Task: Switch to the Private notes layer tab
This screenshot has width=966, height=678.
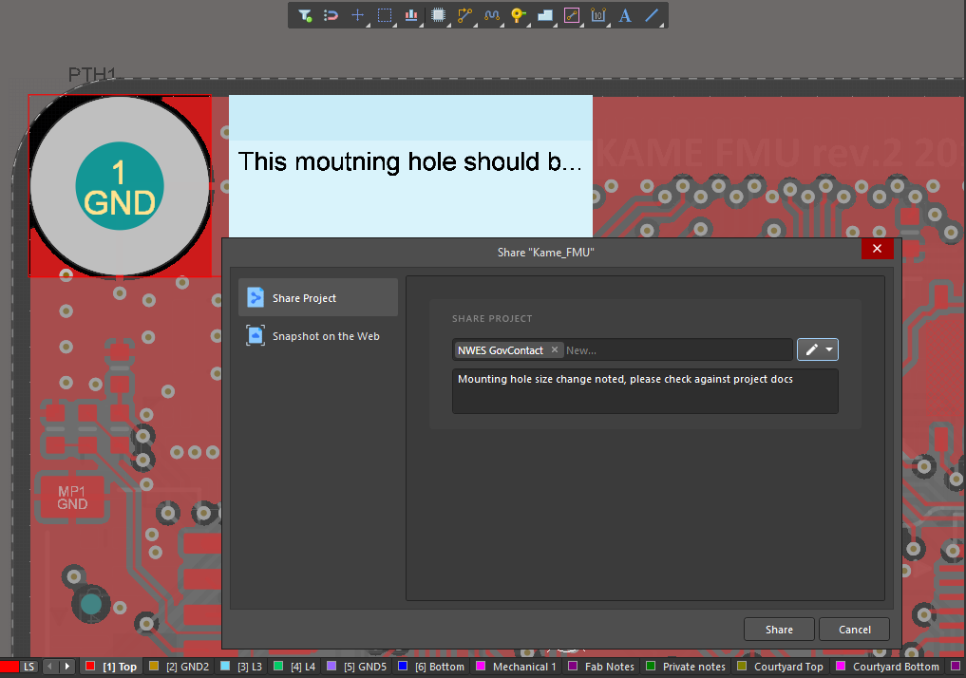Action: (686, 667)
